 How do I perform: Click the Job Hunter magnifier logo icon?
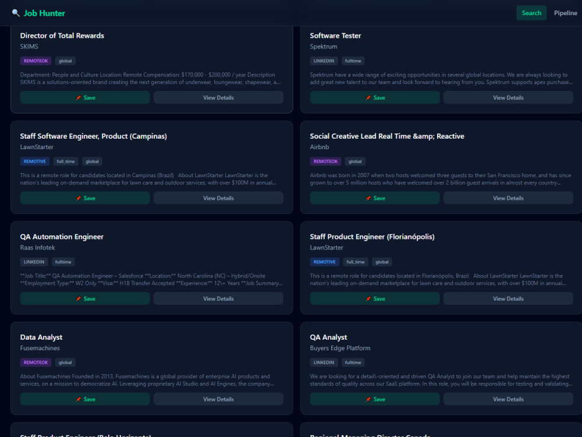(16, 13)
